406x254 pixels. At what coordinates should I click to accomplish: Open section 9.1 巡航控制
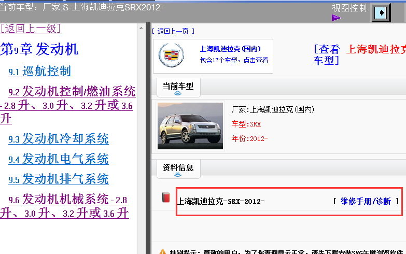(40, 71)
